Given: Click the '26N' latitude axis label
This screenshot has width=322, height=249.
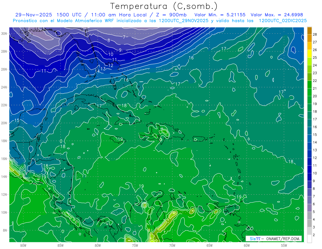Looking at the screenshot, I should pos(4,69).
